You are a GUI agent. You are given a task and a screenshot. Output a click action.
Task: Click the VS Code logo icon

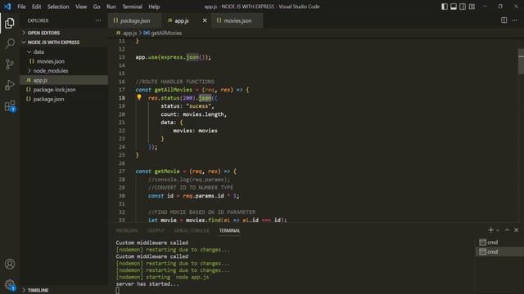(7, 7)
